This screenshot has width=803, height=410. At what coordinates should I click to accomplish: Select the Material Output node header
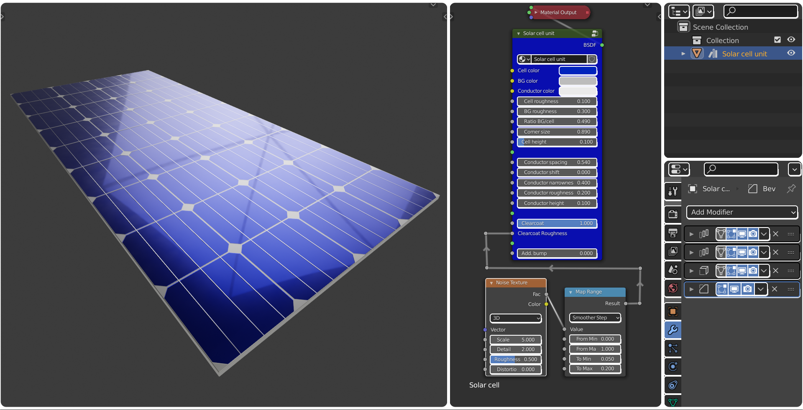(558, 12)
